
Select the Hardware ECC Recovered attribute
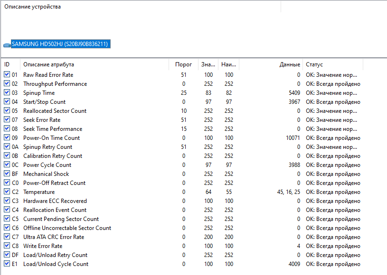pos(55,201)
